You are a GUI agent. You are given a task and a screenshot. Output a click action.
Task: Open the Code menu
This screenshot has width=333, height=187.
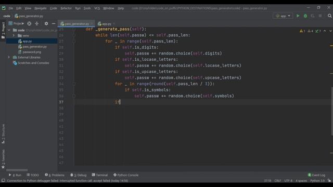[x=53, y=8]
